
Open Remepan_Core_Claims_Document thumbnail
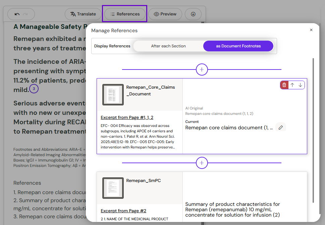[x=113, y=95]
